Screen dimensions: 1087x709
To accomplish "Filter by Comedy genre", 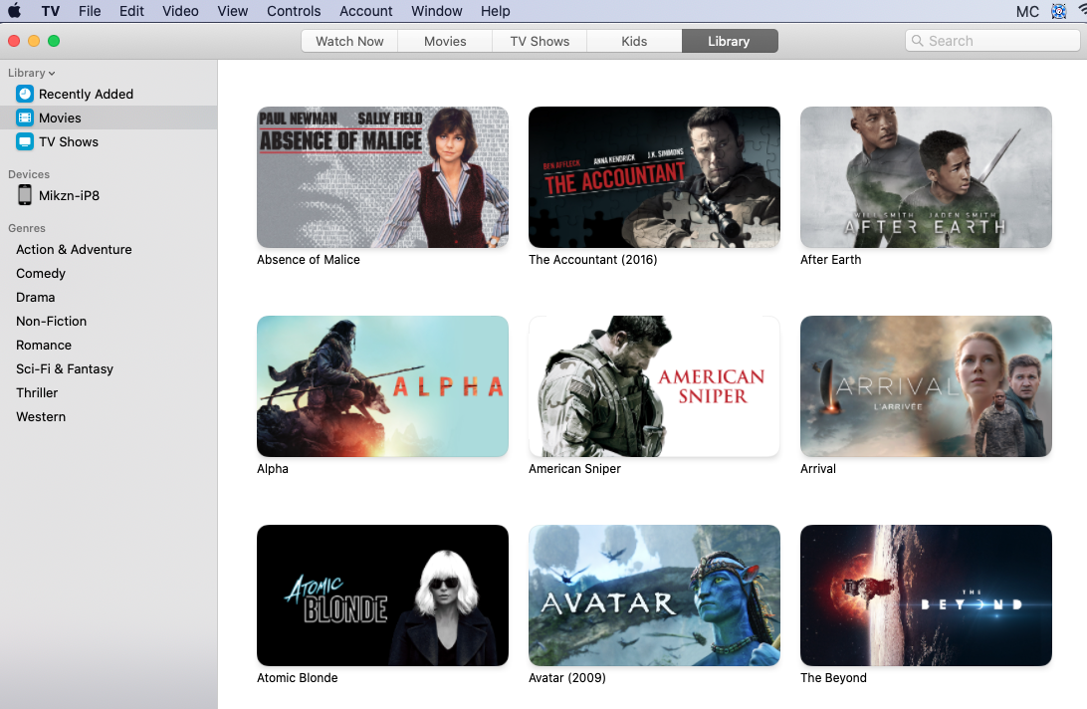I will [41, 273].
